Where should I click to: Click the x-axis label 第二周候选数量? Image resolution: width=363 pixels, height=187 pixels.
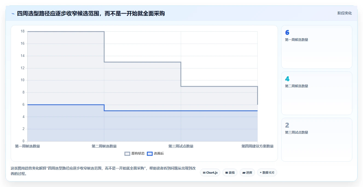tap(104, 146)
